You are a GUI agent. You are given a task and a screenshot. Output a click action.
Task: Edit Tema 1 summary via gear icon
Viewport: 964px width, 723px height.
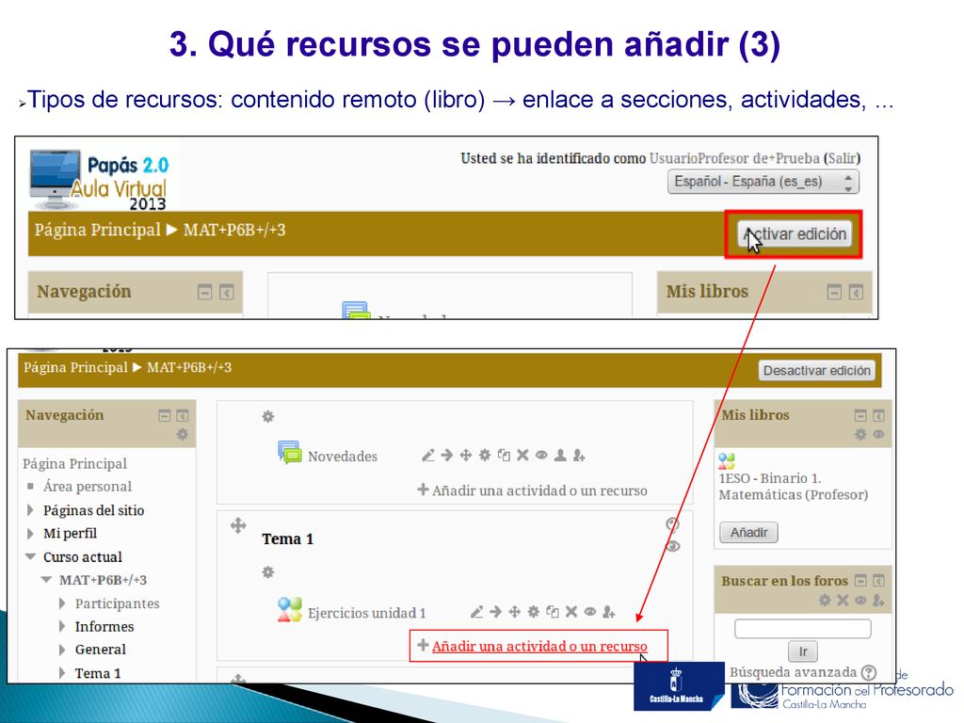click(268, 572)
